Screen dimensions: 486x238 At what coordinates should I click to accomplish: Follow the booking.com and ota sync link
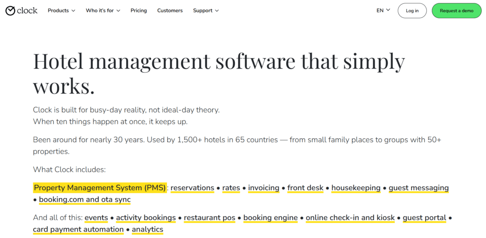point(85,200)
